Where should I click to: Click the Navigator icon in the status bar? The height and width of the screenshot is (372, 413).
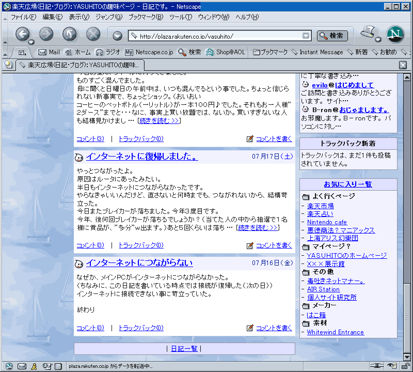(x=9, y=366)
